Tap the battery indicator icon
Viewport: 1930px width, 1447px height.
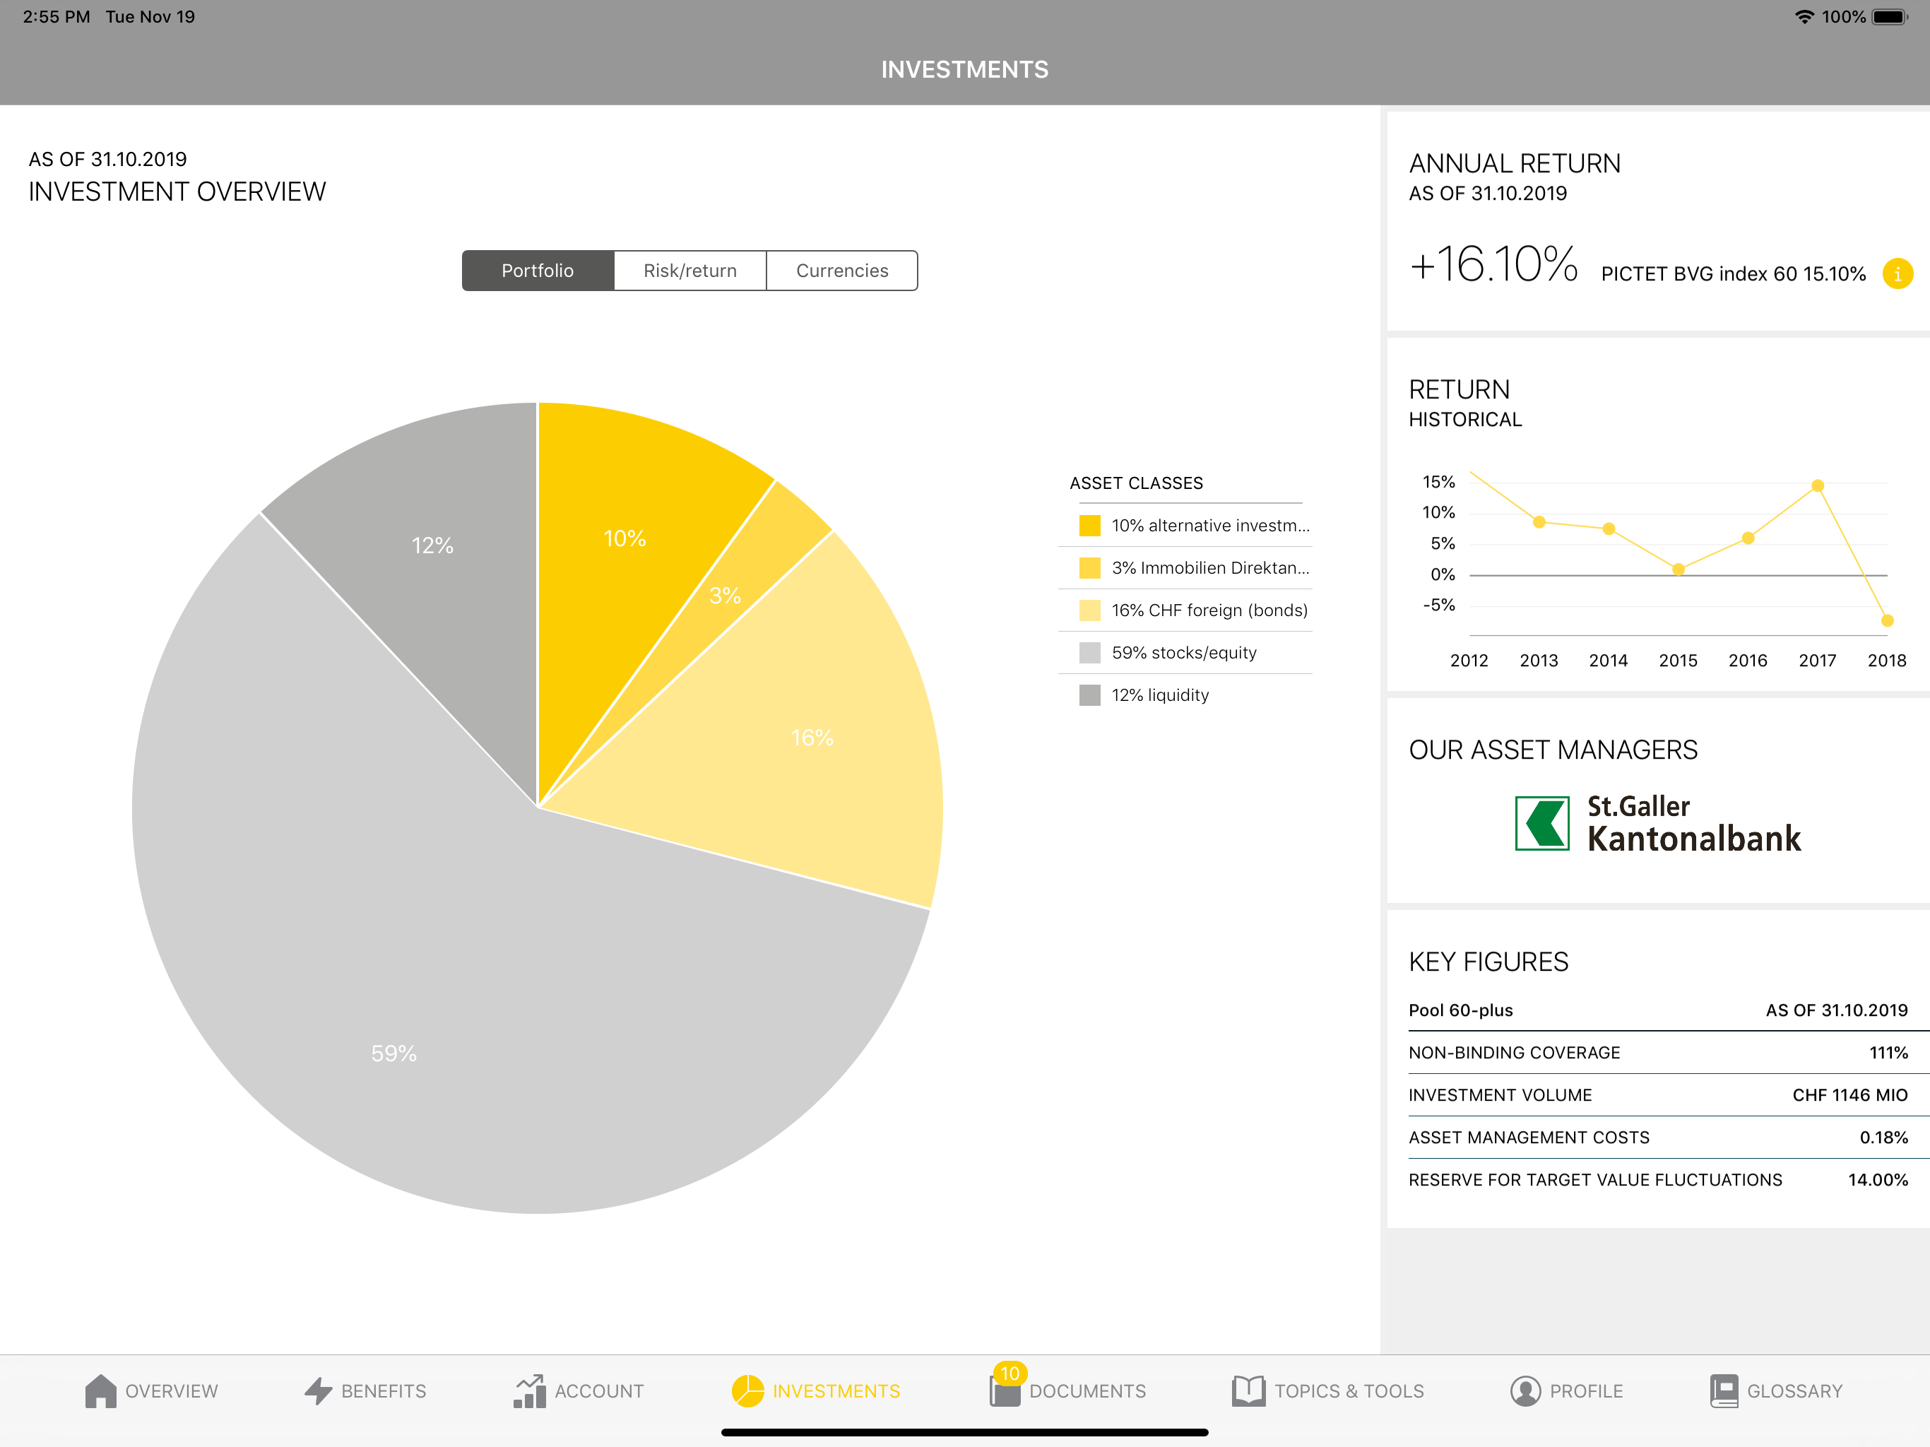(1890, 16)
